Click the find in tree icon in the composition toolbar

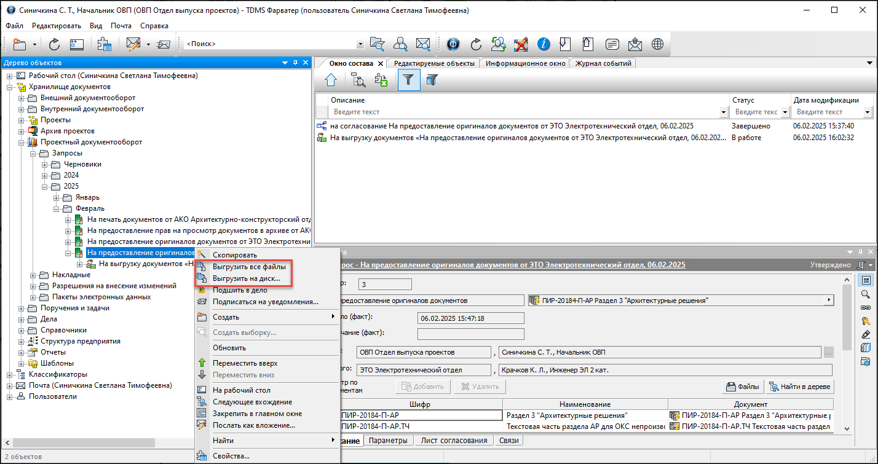(358, 80)
